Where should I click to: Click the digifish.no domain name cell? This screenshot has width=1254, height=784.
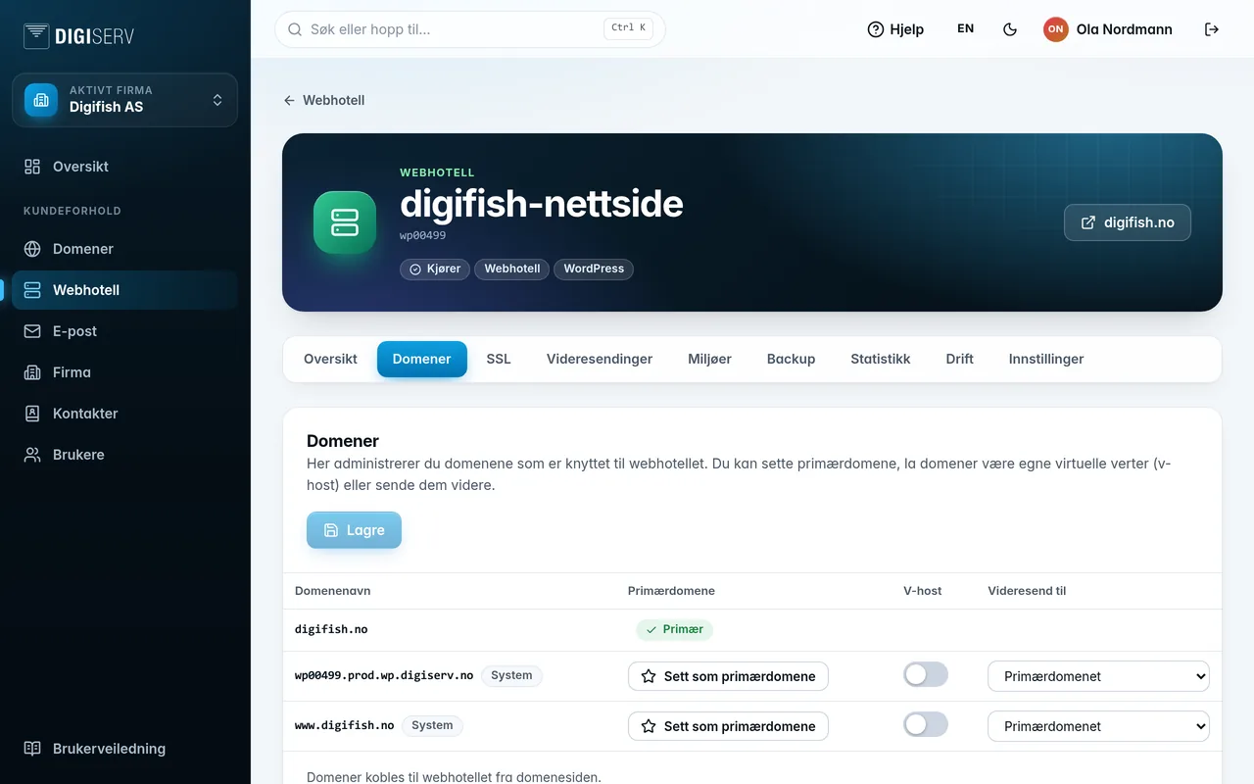pyautogui.click(x=331, y=629)
